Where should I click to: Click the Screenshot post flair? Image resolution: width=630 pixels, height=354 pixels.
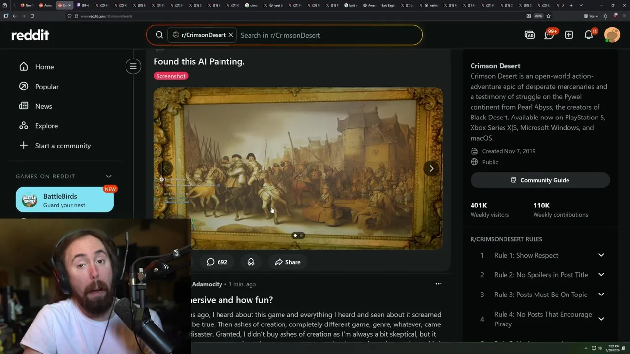click(171, 76)
